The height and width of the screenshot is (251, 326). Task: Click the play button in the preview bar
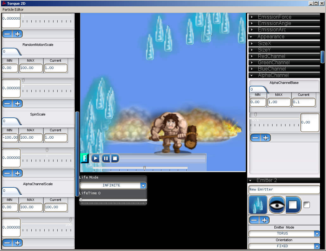96,159
